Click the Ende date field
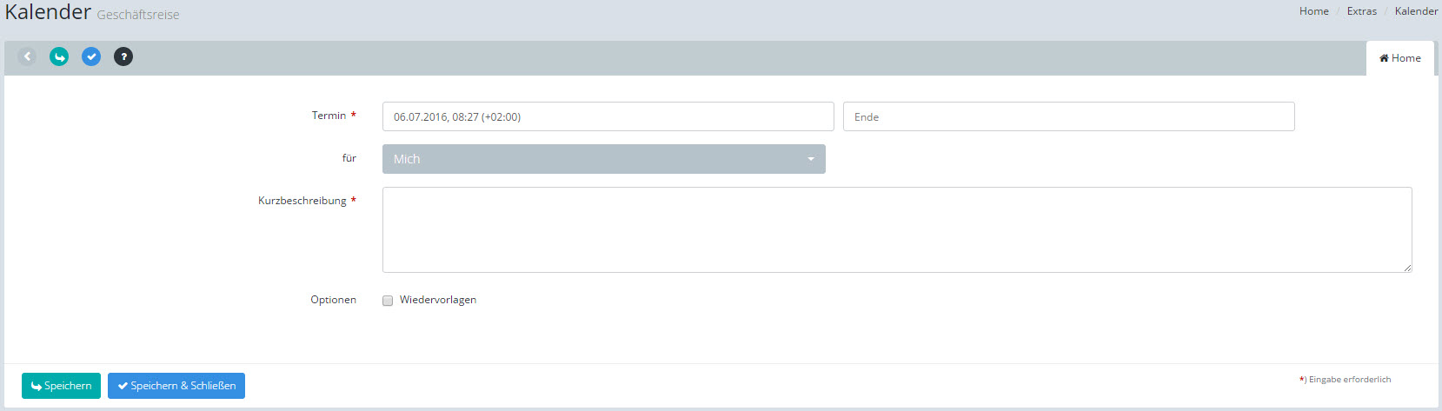This screenshot has height=411, width=1442. click(x=1068, y=116)
